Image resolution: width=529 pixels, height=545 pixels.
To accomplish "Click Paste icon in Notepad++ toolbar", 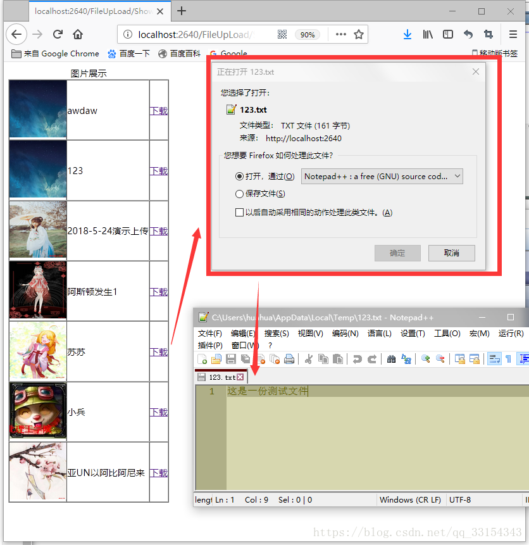I will pyautogui.click(x=338, y=359).
